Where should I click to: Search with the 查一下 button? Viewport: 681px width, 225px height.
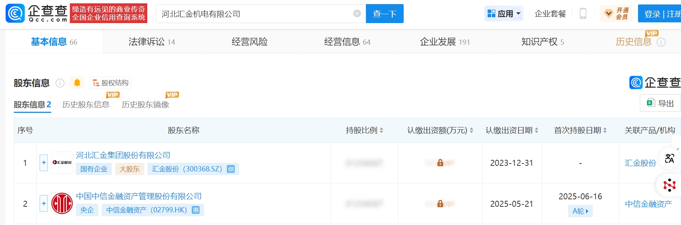click(x=385, y=14)
